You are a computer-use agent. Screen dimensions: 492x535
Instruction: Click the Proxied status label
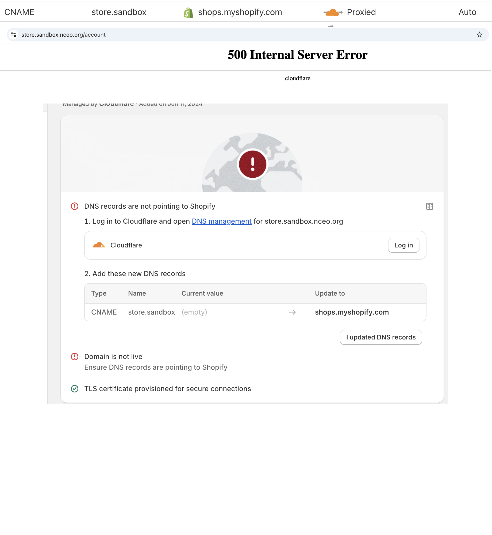pyautogui.click(x=361, y=12)
